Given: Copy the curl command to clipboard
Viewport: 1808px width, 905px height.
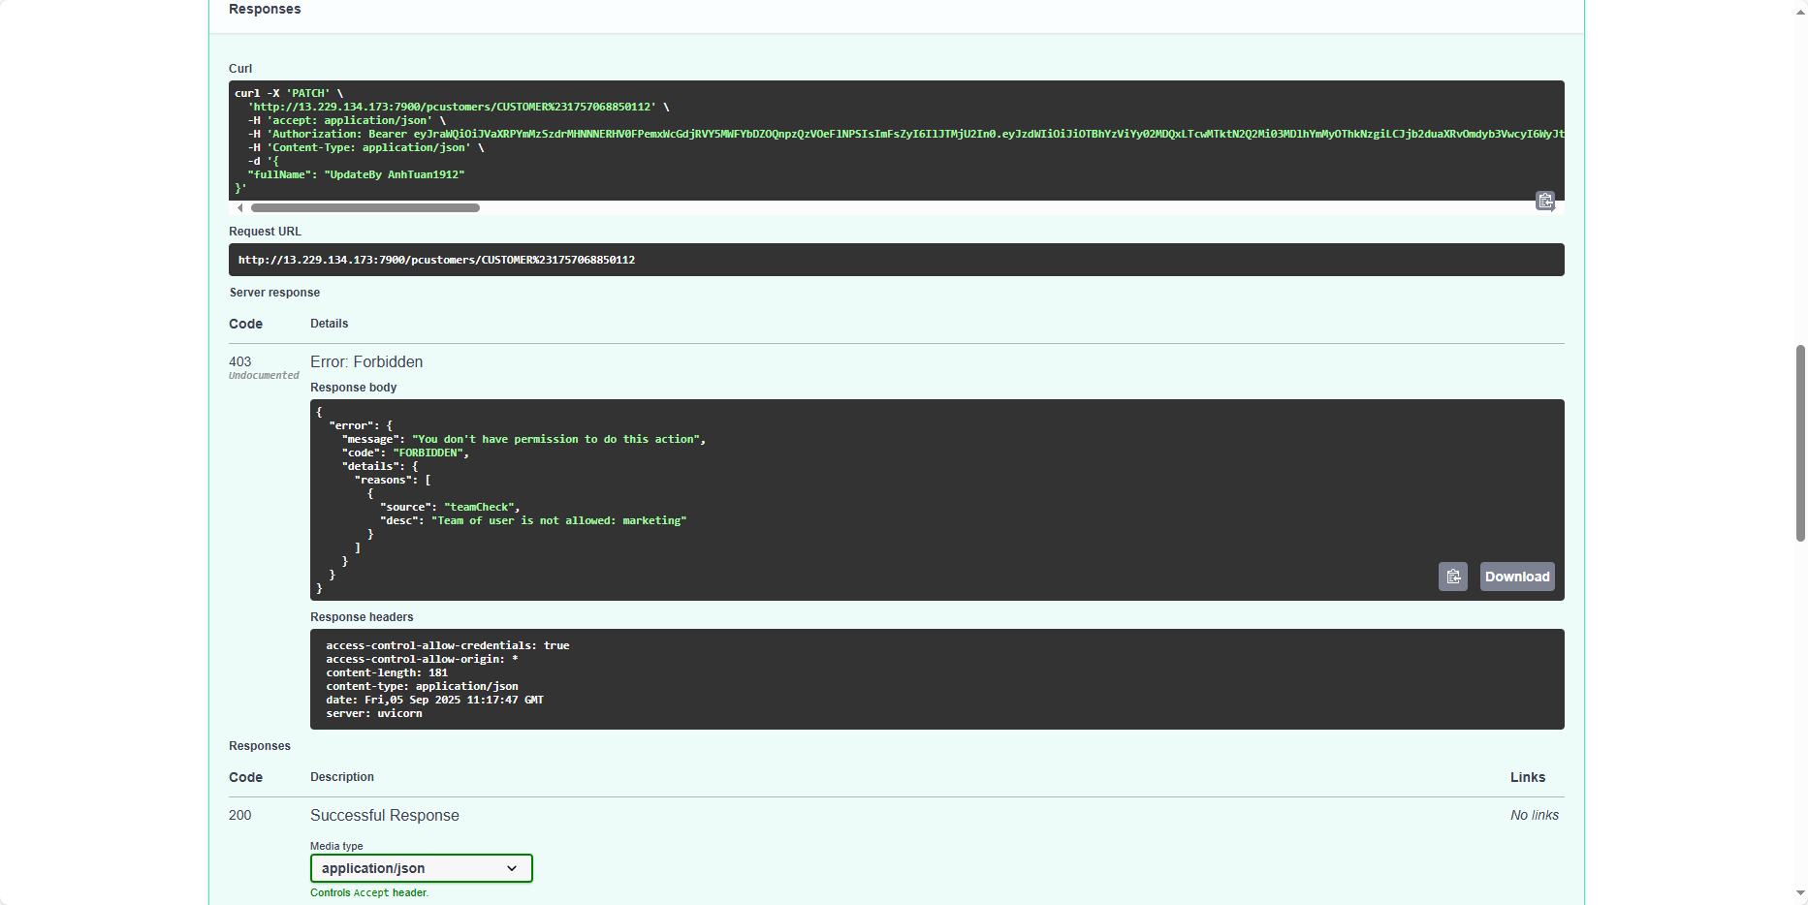Looking at the screenshot, I should (1545, 201).
